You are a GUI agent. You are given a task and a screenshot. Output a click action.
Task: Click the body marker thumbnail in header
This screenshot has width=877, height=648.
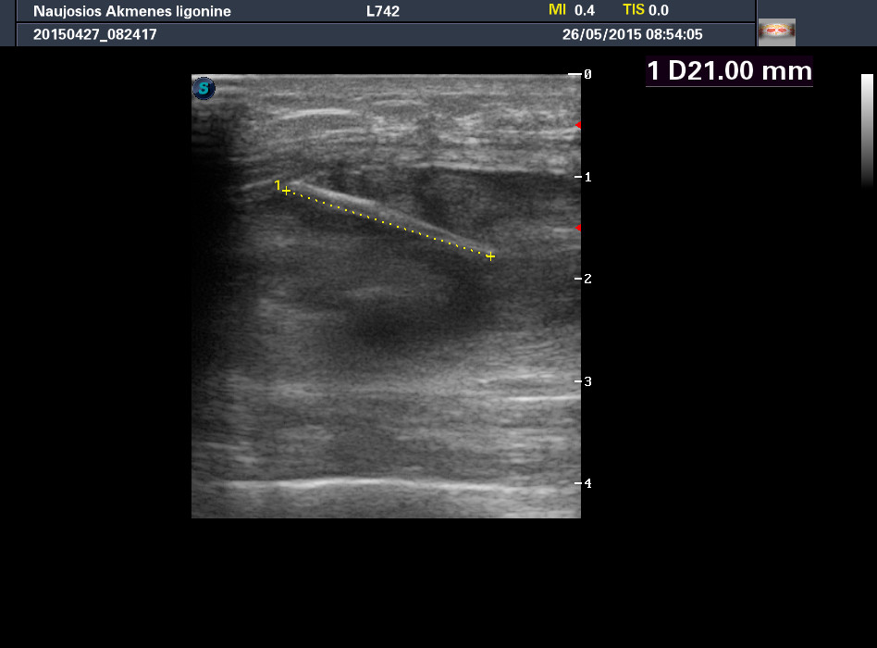[x=776, y=32]
